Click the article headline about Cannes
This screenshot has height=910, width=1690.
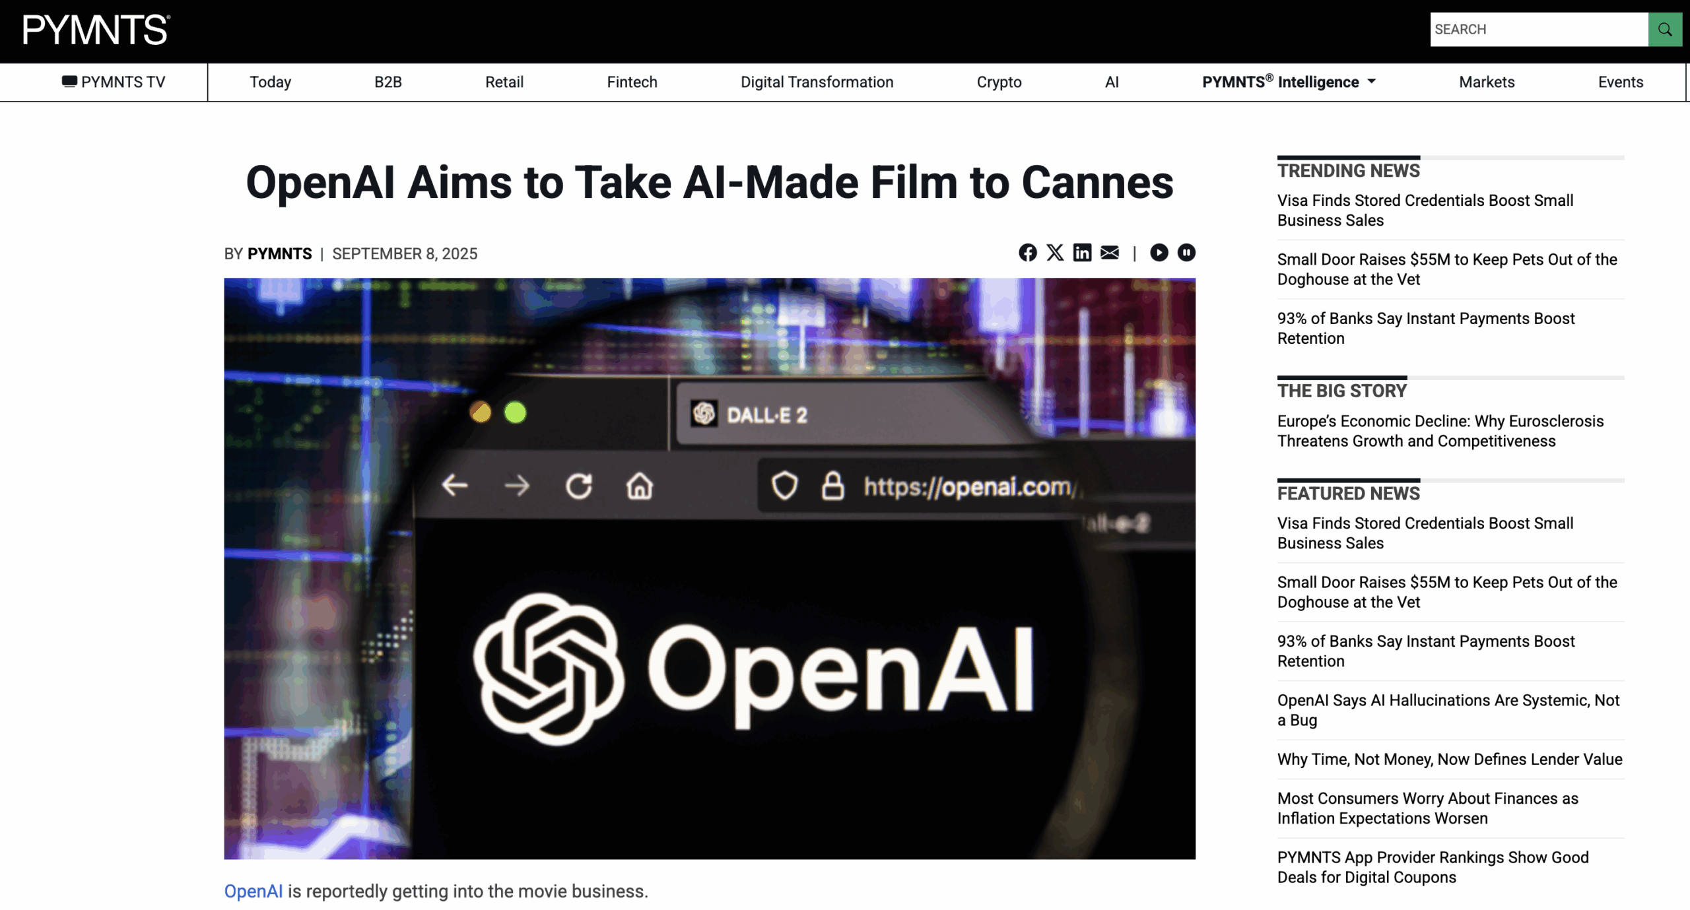pyautogui.click(x=710, y=182)
